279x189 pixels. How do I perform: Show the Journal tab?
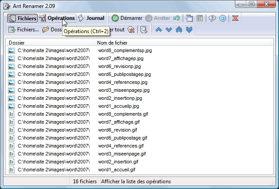point(91,18)
